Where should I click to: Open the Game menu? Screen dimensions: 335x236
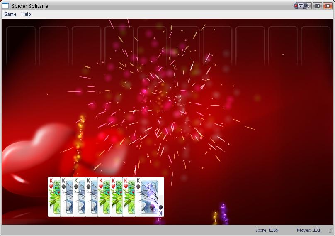(x=10, y=14)
